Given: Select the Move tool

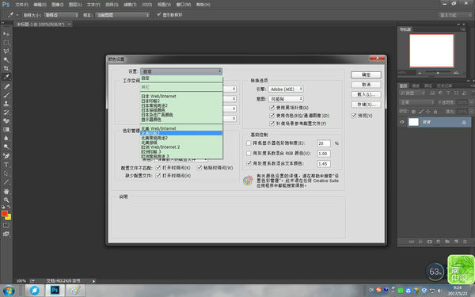Looking at the screenshot, I should pos(6,33).
